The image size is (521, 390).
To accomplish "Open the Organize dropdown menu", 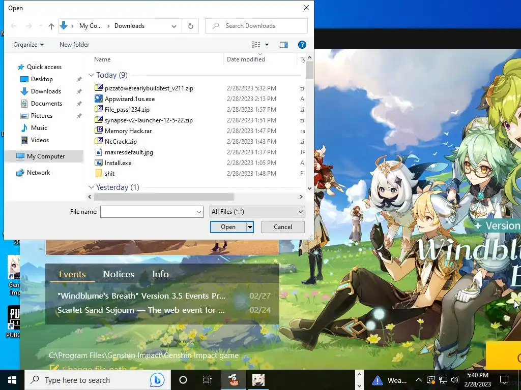I will pyautogui.click(x=28, y=45).
